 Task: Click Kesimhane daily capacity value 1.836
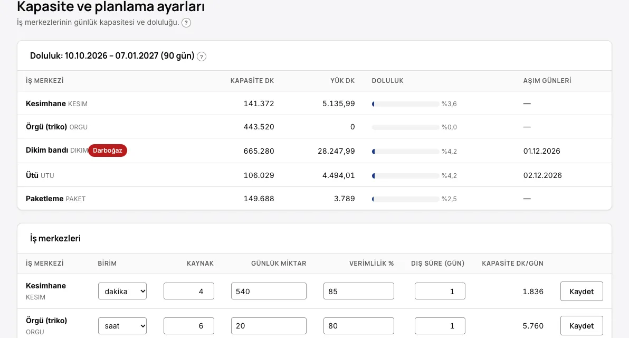pos(533,292)
